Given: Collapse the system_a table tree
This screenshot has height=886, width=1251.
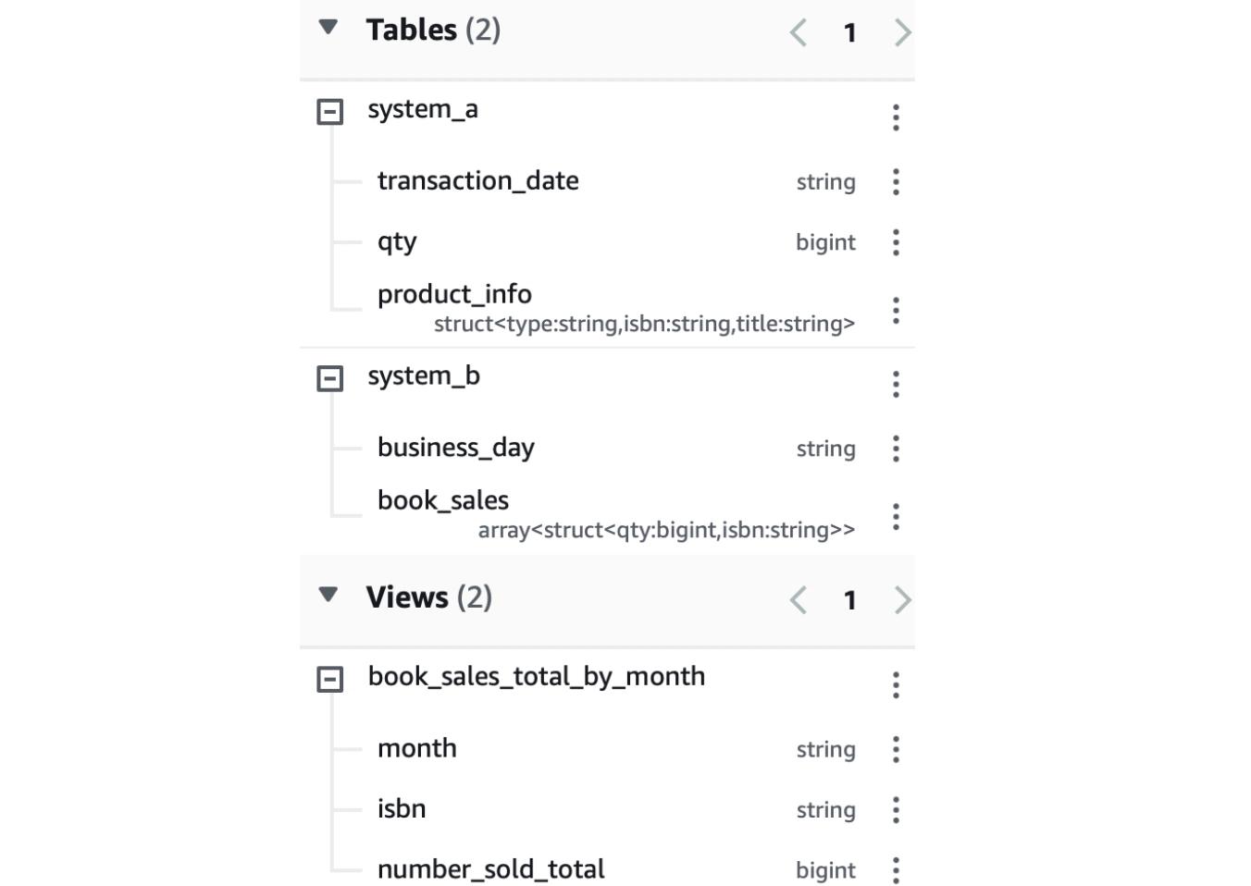Looking at the screenshot, I should pos(330,112).
